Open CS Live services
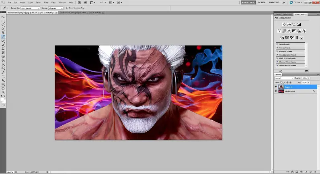Viewport: 320px width, 174px height. 296,2
